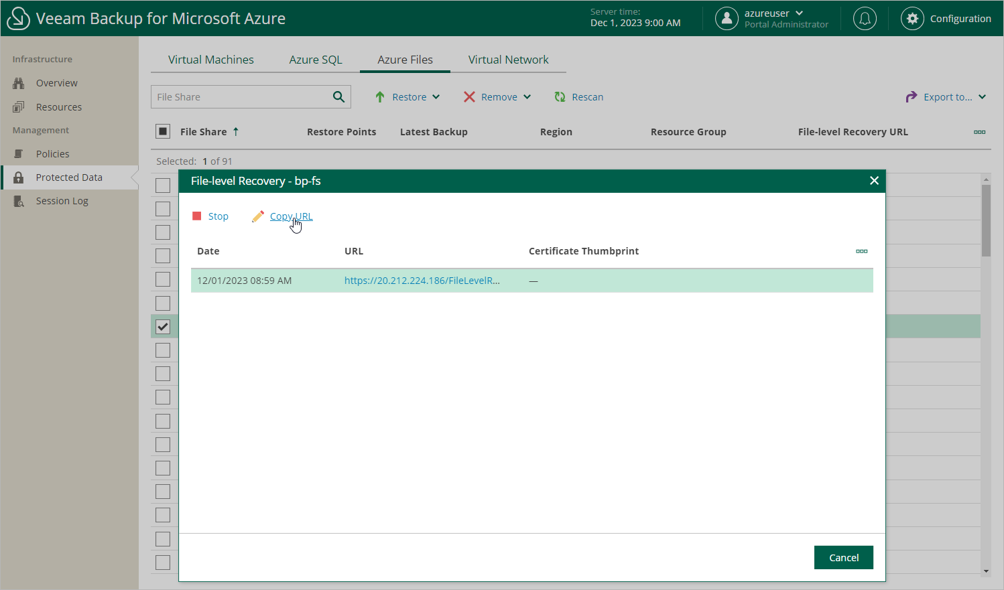The image size is (1004, 590).
Task: Open Resources in sidebar
Action: click(59, 107)
